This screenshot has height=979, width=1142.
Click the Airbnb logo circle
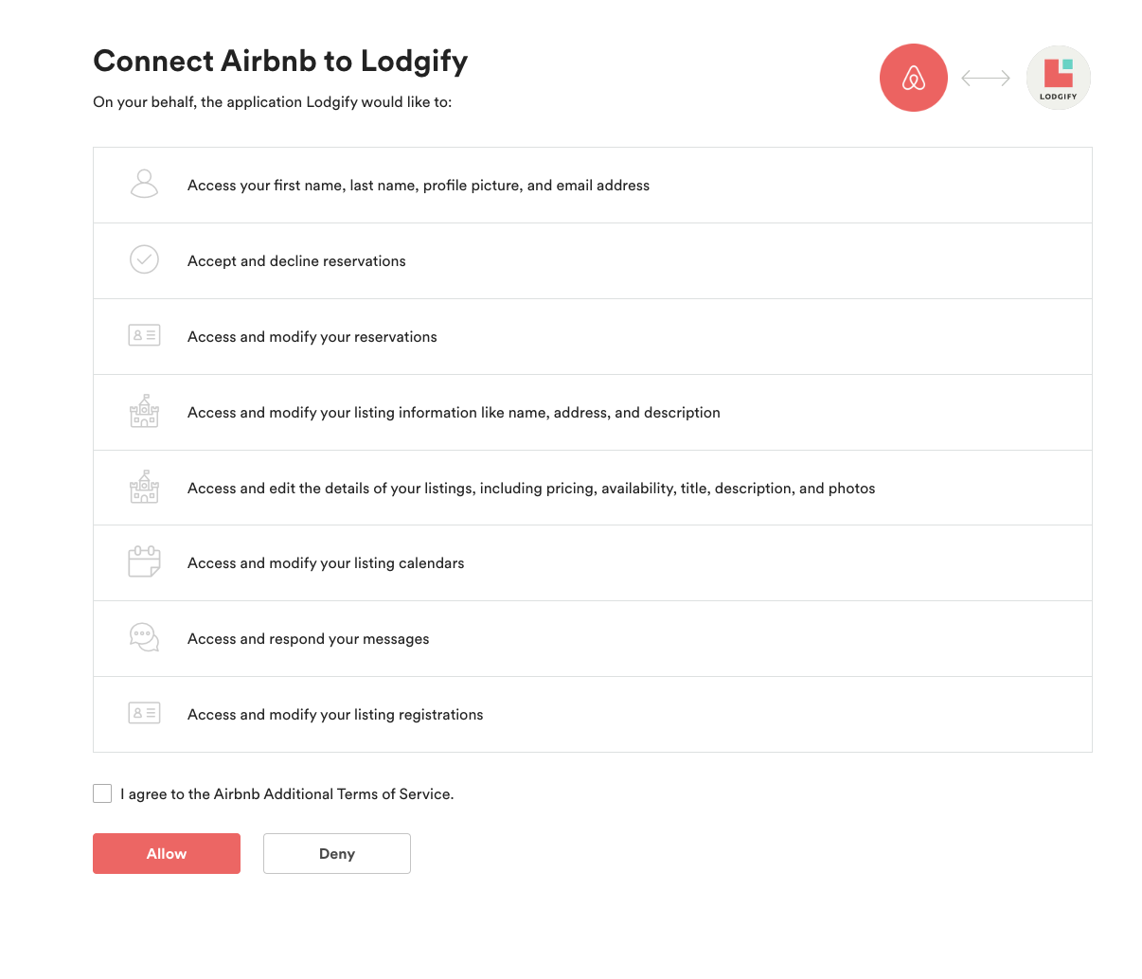[x=913, y=78]
